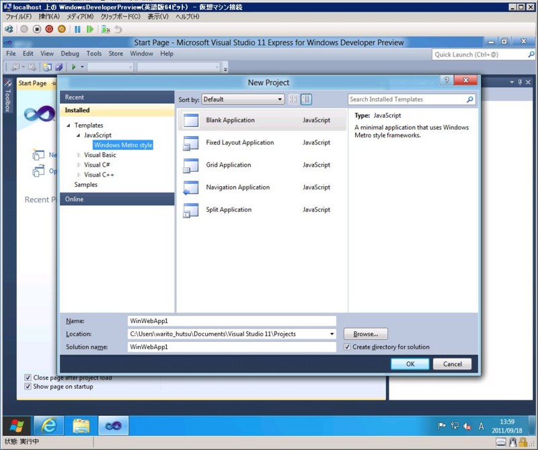The height and width of the screenshot is (450, 538).
Task: Expand the Visual C++ tree node
Action: (79, 175)
